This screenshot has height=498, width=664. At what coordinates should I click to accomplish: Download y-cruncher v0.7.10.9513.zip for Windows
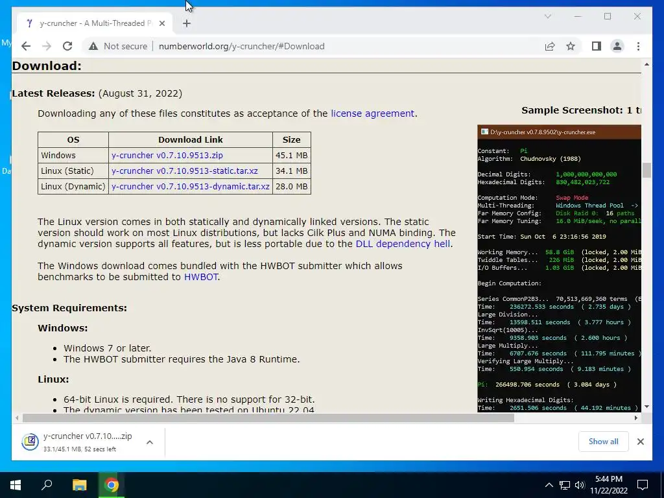[x=167, y=156]
